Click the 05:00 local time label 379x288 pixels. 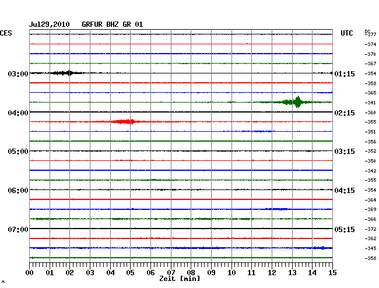pos(18,152)
